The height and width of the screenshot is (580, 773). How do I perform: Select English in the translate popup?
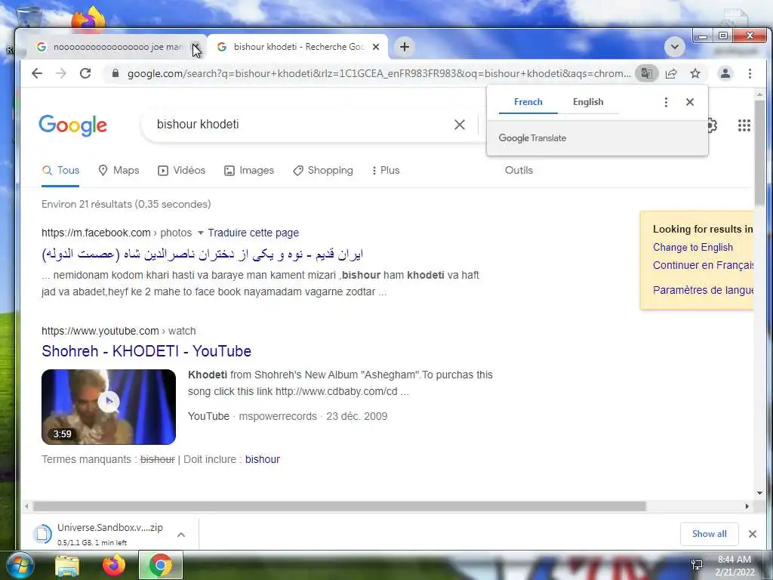pos(588,102)
